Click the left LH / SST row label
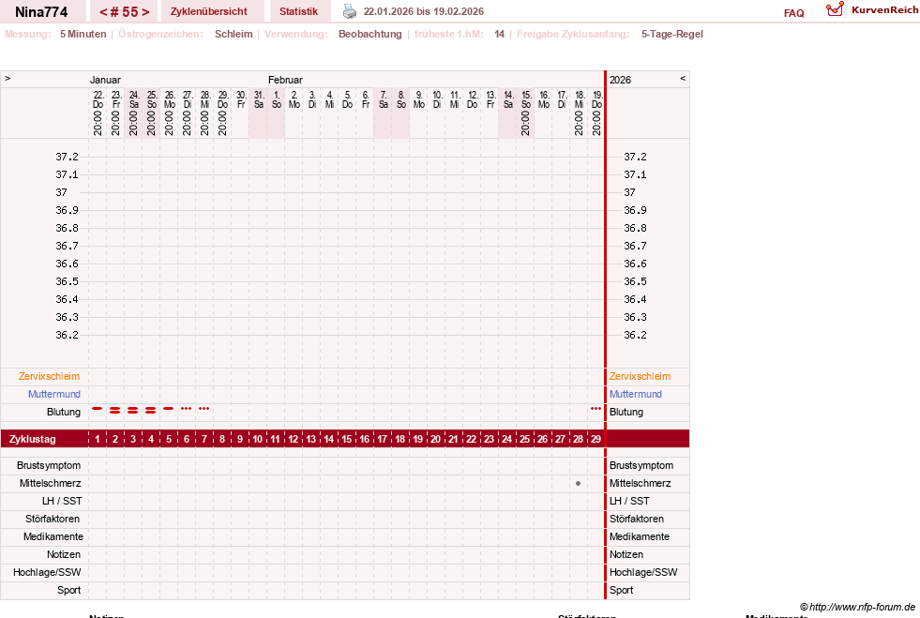The width and height of the screenshot is (920, 618). coord(62,501)
